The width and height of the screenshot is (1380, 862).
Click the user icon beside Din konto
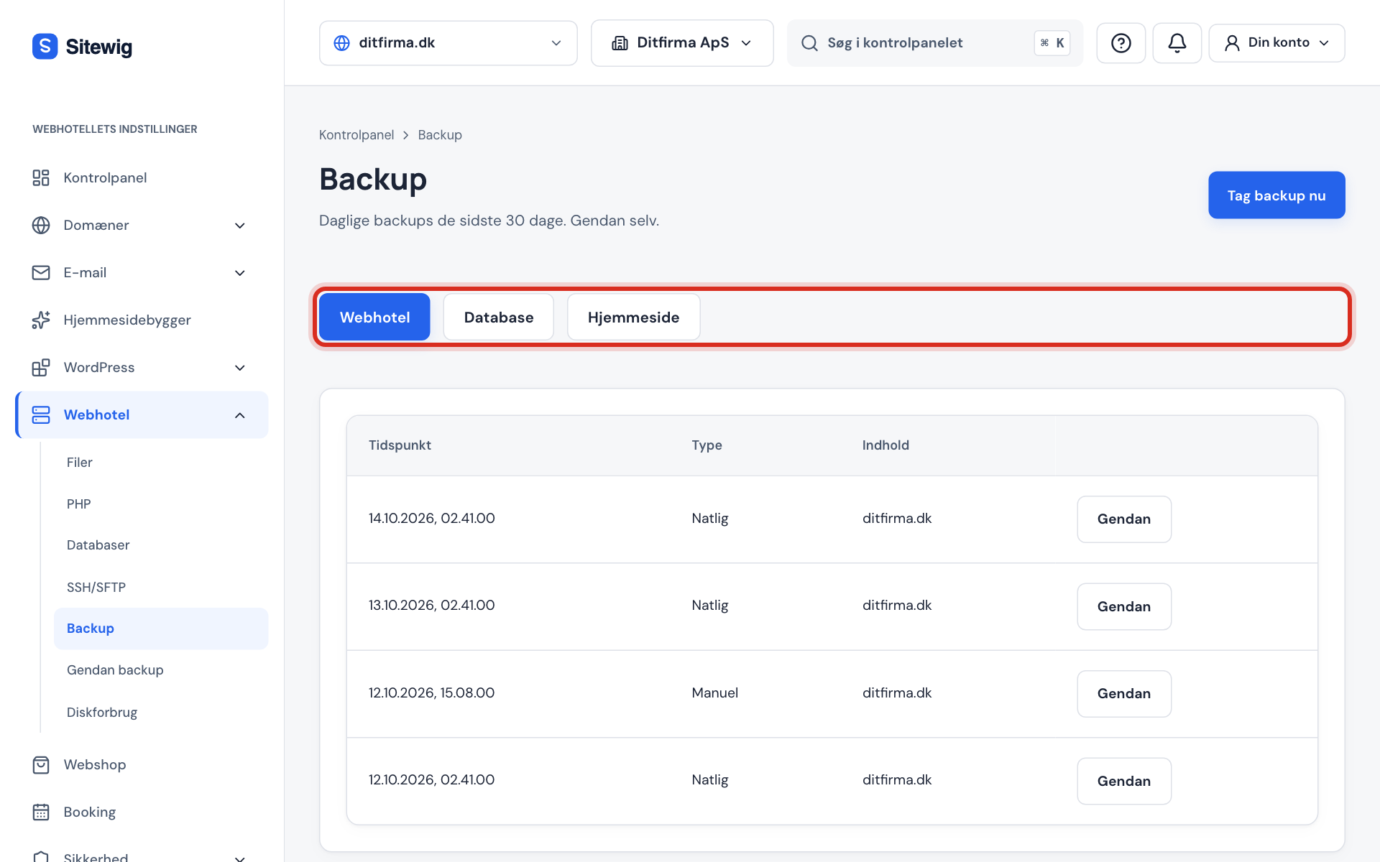(1232, 43)
